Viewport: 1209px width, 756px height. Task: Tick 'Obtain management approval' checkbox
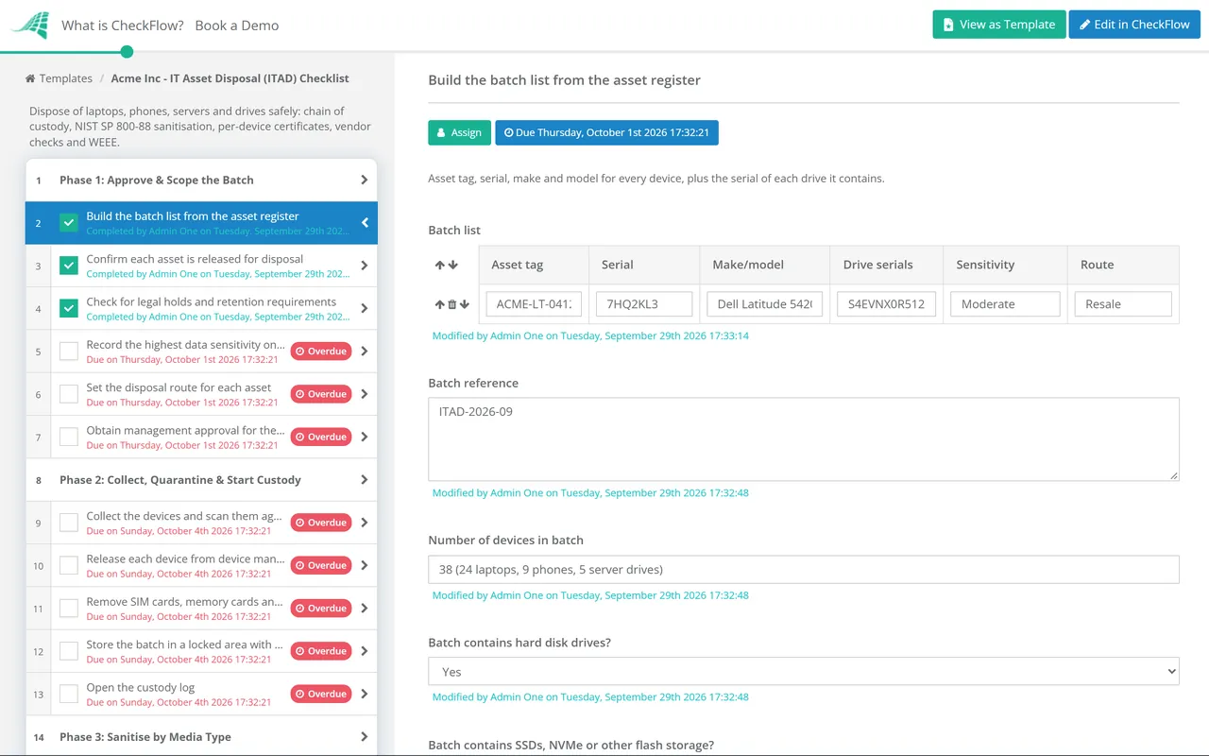[x=69, y=437]
